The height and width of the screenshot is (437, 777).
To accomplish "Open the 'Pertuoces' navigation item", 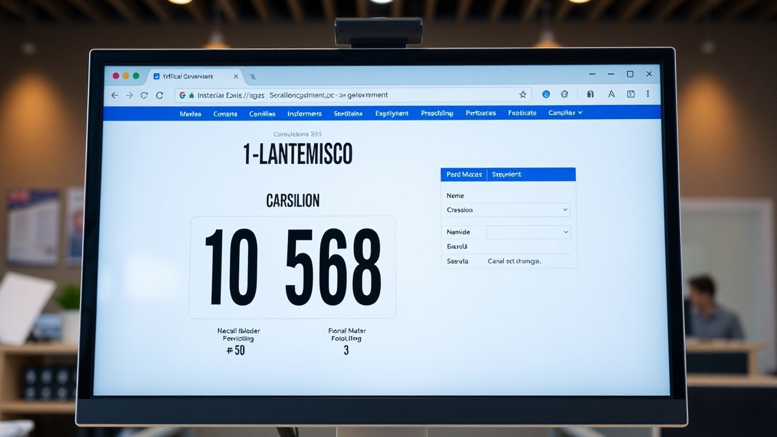I will coord(481,113).
